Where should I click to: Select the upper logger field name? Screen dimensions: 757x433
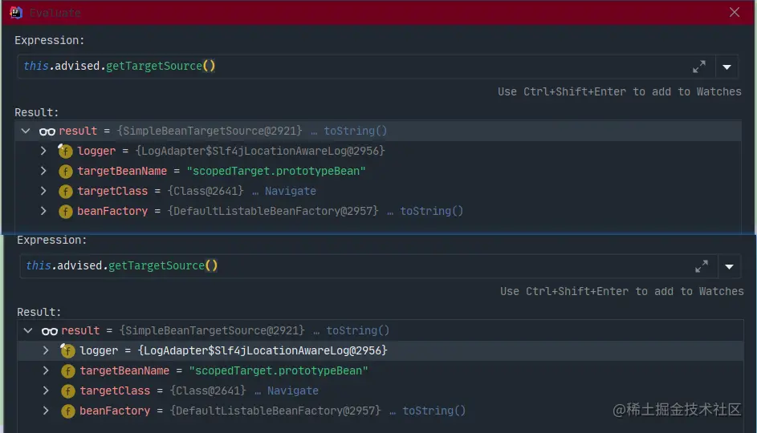96,151
